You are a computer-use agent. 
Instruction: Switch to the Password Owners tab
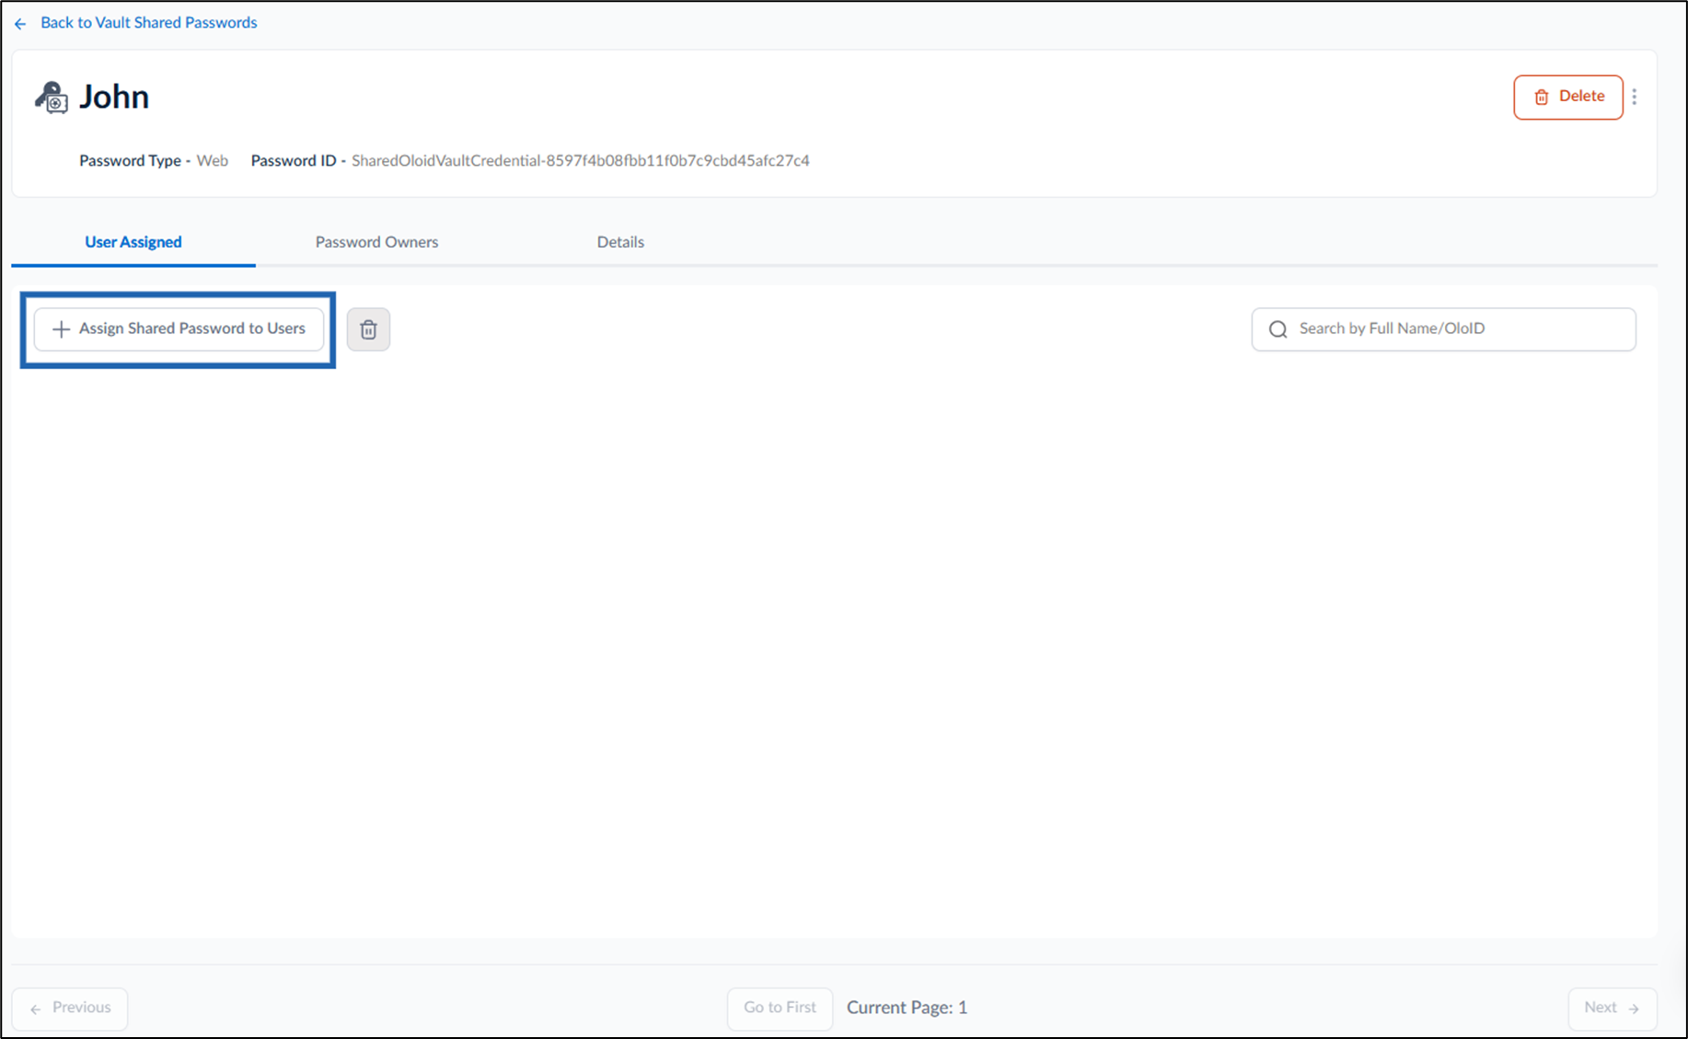point(376,242)
